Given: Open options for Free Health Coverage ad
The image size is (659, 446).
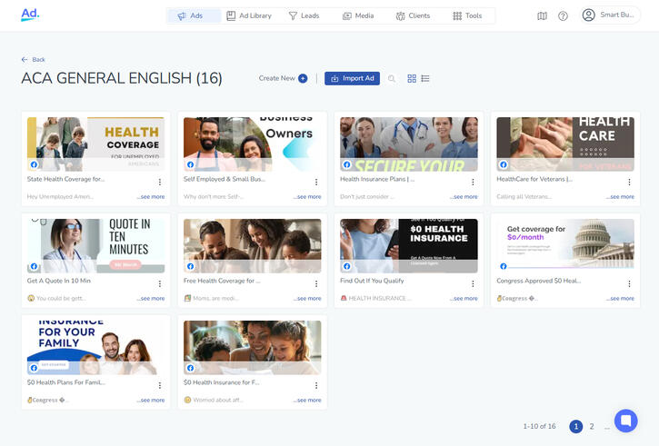Looking at the screenshot, I should 316,283.
